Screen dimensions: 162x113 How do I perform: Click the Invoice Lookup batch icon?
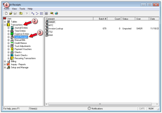(47, 28)
